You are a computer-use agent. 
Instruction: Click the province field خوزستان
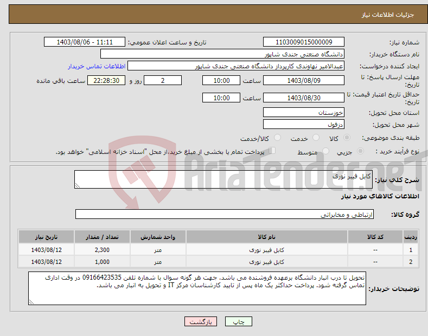coord(304,112)
